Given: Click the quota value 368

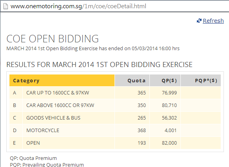Looking at the screenshot, I should coord(142,131).
